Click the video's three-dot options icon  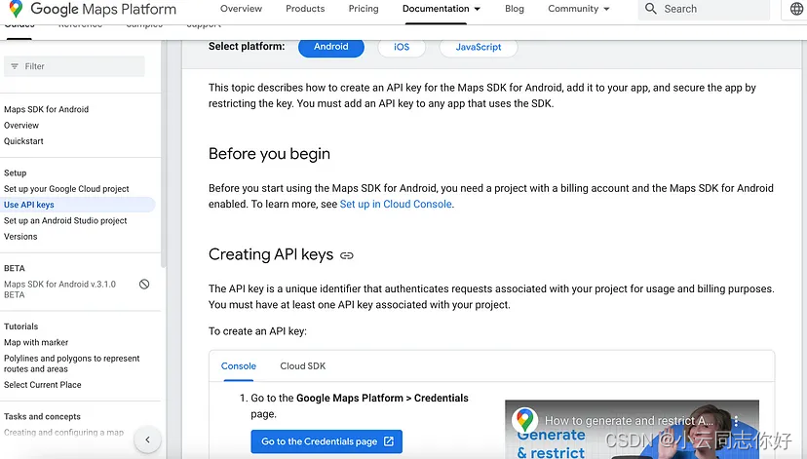coord(736,421)
